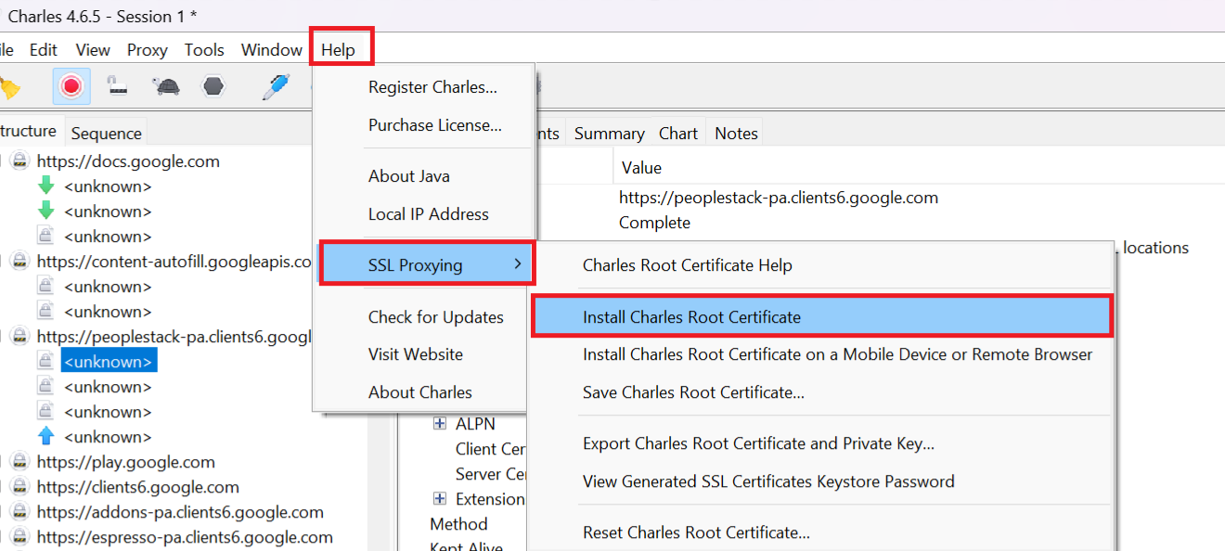Click the padlock icon beside https://clients6.google.com
Screen dimensions: 1225x551
[x=19, y=487]
